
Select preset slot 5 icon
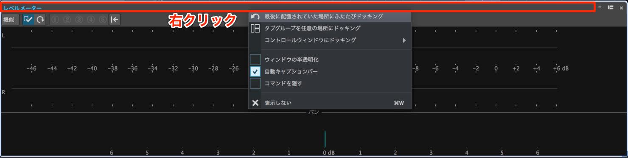click(x=103, y=20)
